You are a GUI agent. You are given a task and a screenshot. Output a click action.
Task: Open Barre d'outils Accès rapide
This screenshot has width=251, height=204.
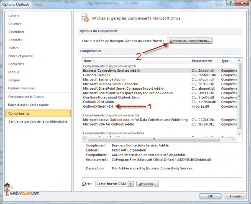(x=28, y=105)
